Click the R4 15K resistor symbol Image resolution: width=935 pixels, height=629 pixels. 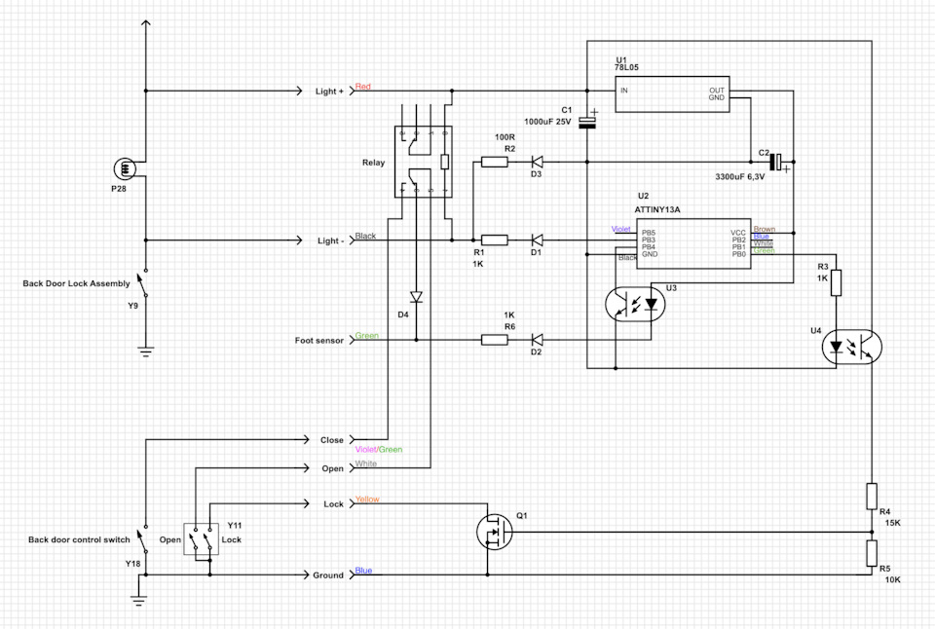872,497
